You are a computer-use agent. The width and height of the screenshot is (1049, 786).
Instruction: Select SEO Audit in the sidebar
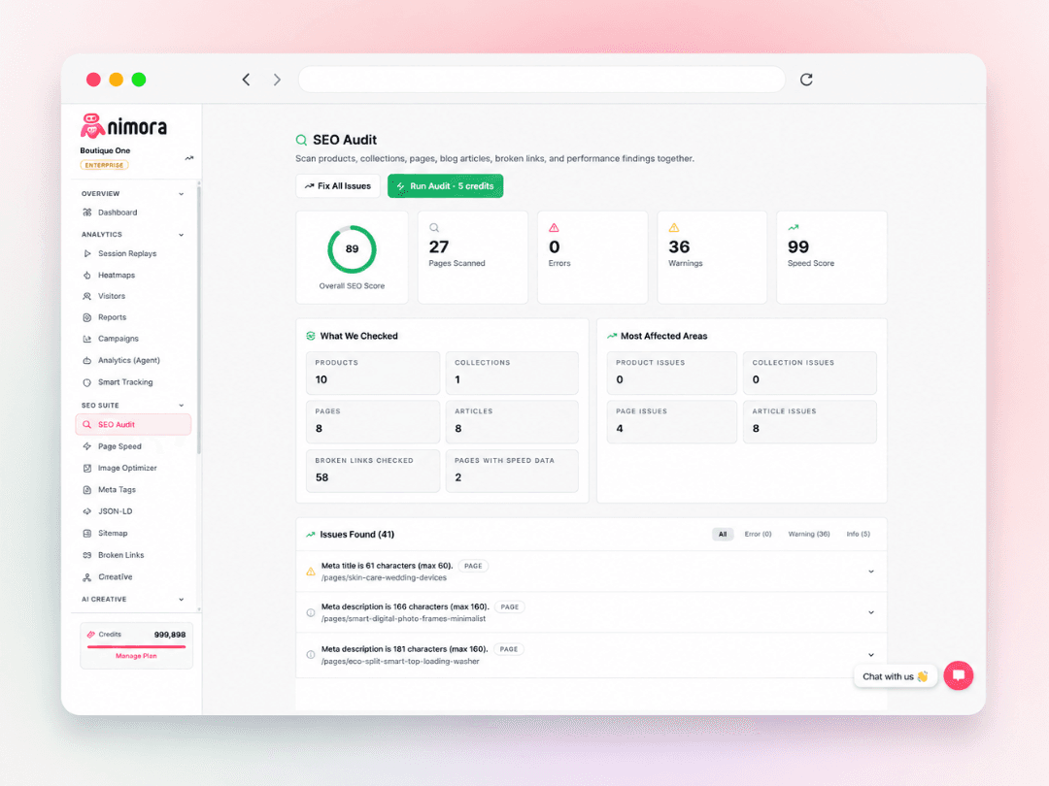133,424
